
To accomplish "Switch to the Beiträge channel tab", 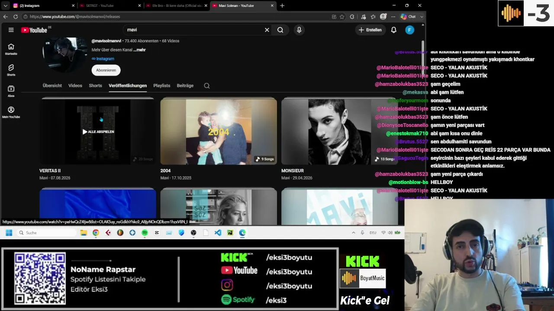I will tap(185, 86).
